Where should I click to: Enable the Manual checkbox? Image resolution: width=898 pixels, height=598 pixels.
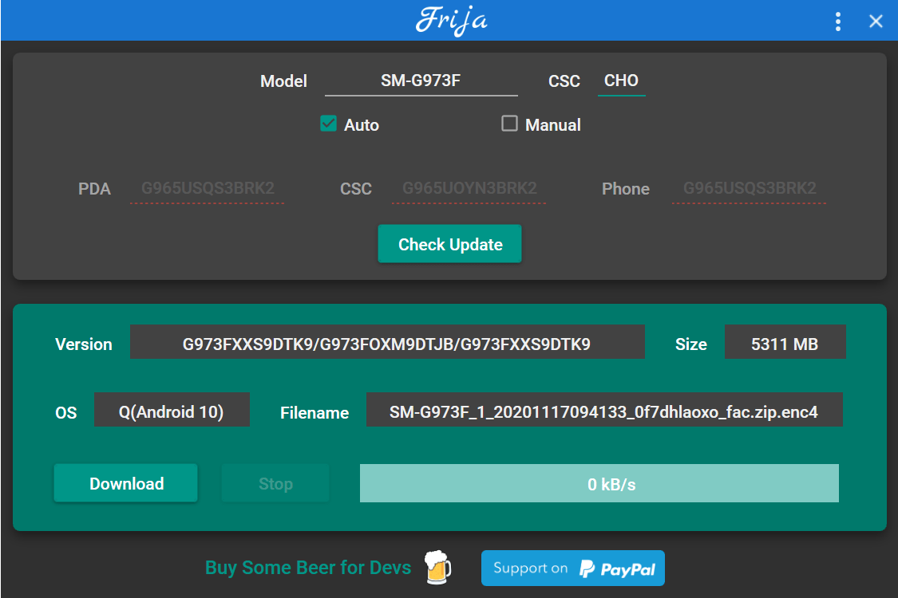(509, 124)
